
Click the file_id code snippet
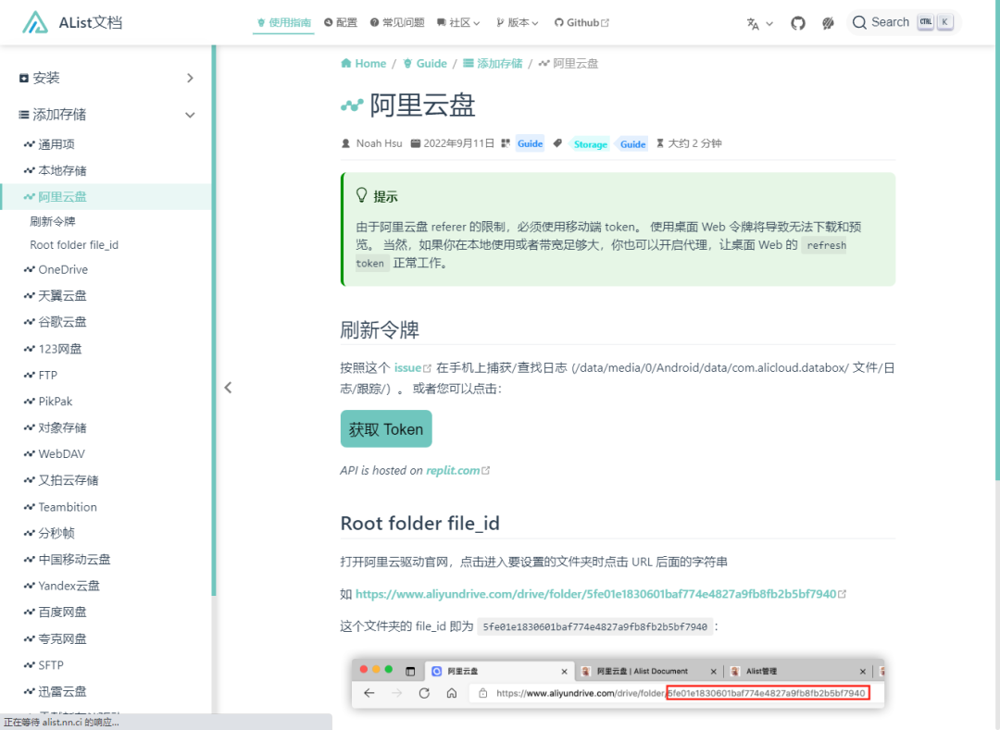(x=595, y=626)
